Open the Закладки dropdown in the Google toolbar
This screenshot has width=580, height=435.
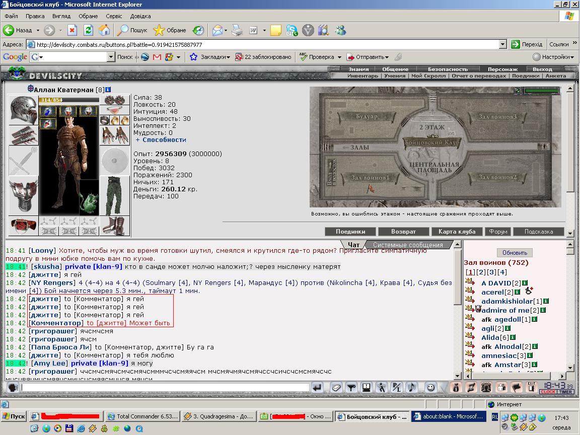210,57
